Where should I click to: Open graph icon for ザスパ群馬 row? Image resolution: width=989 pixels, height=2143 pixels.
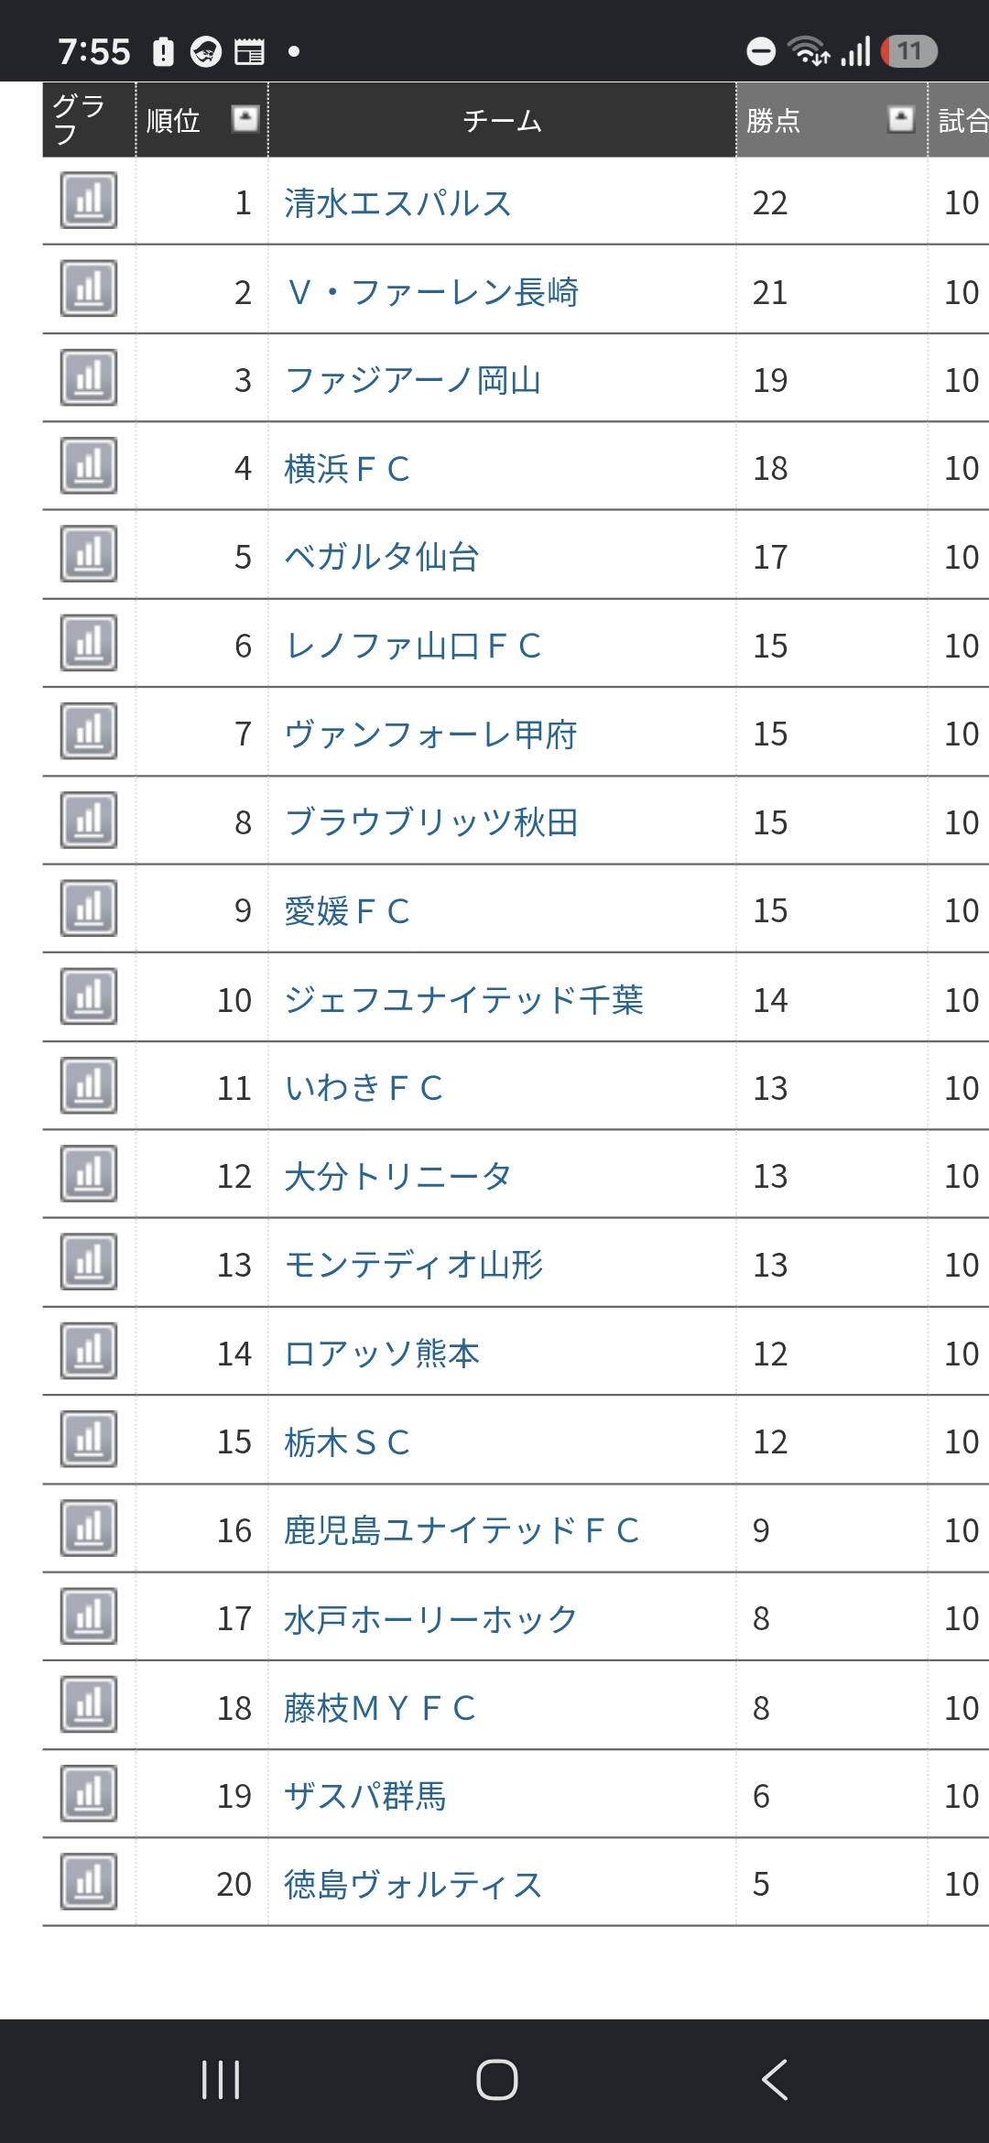click(89, 1793)
